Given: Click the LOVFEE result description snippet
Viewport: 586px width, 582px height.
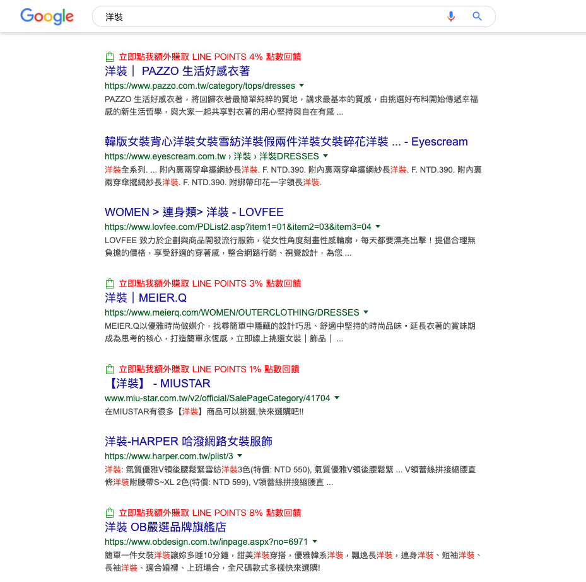Looking at the screenshot, I should coord(290,247).
